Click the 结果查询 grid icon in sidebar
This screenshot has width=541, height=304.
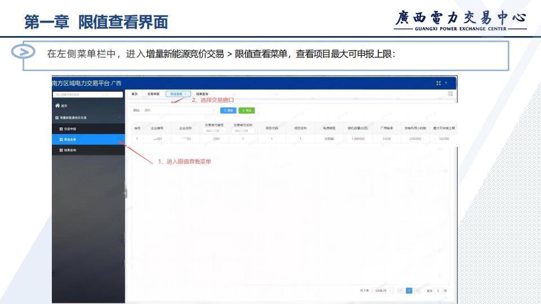tap(61, 150)
